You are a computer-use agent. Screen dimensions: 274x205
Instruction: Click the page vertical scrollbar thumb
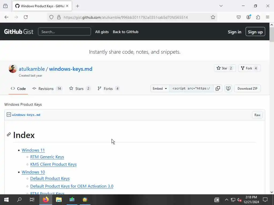272,34
